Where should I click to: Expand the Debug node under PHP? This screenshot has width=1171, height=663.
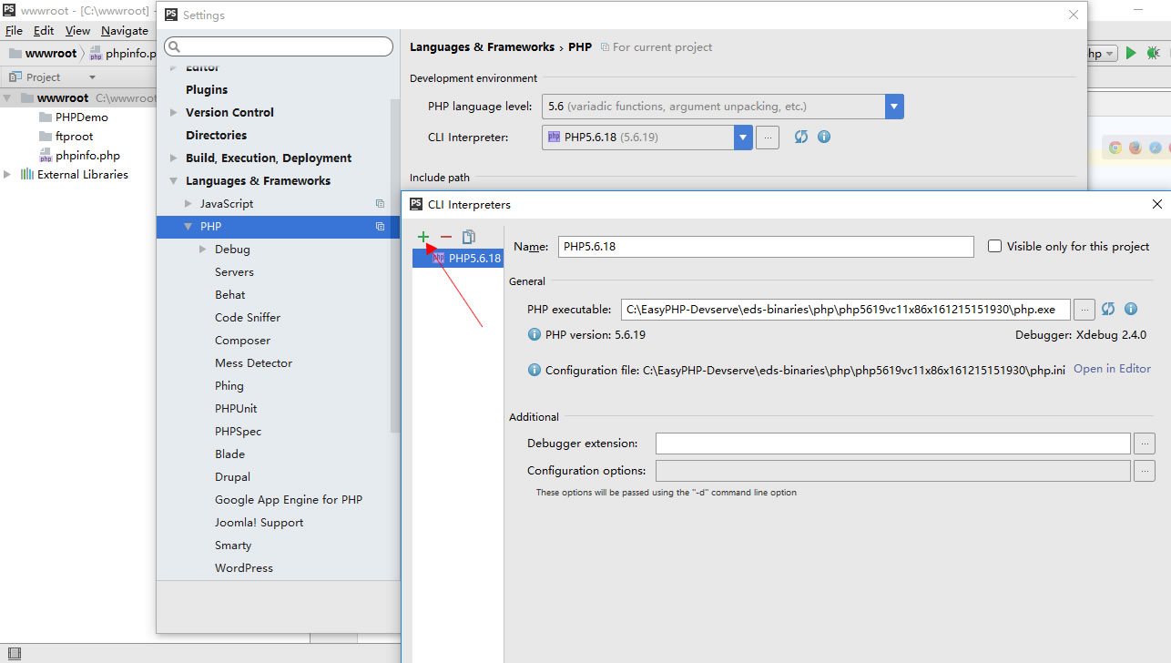tap(203, 250)
